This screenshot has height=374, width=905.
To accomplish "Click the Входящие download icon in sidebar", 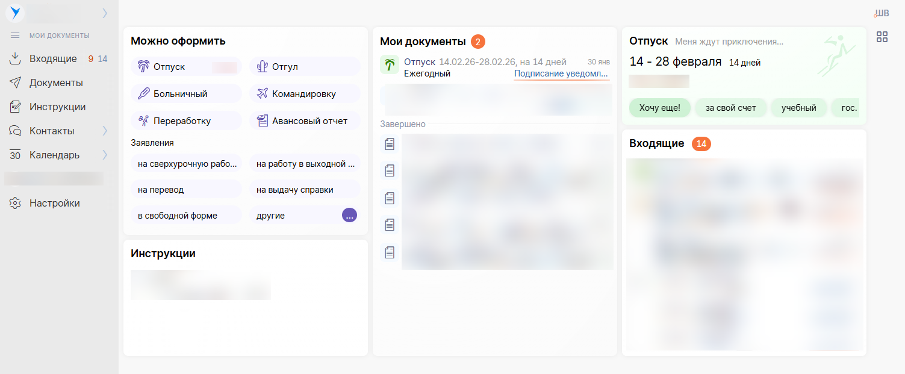I will pos(15,58).
